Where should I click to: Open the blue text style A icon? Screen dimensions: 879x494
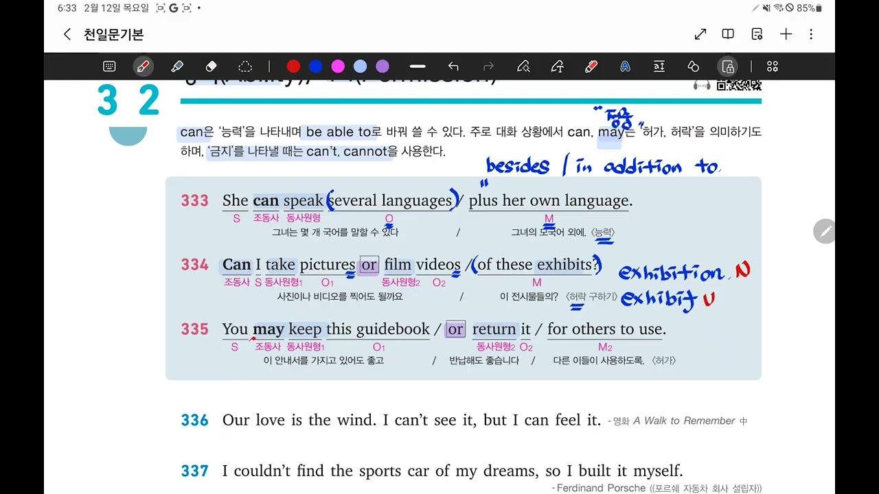tap(625, 67)
